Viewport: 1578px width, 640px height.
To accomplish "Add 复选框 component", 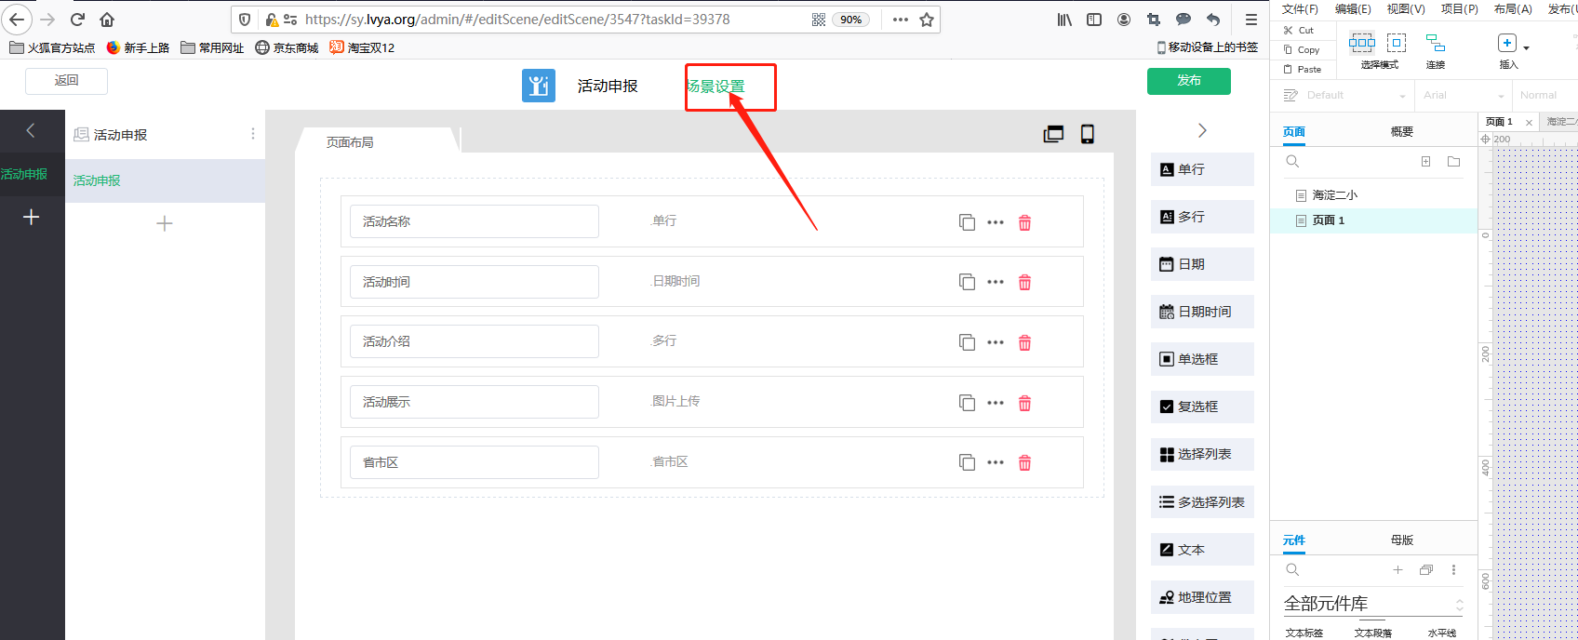I will tap(1202, 407).
